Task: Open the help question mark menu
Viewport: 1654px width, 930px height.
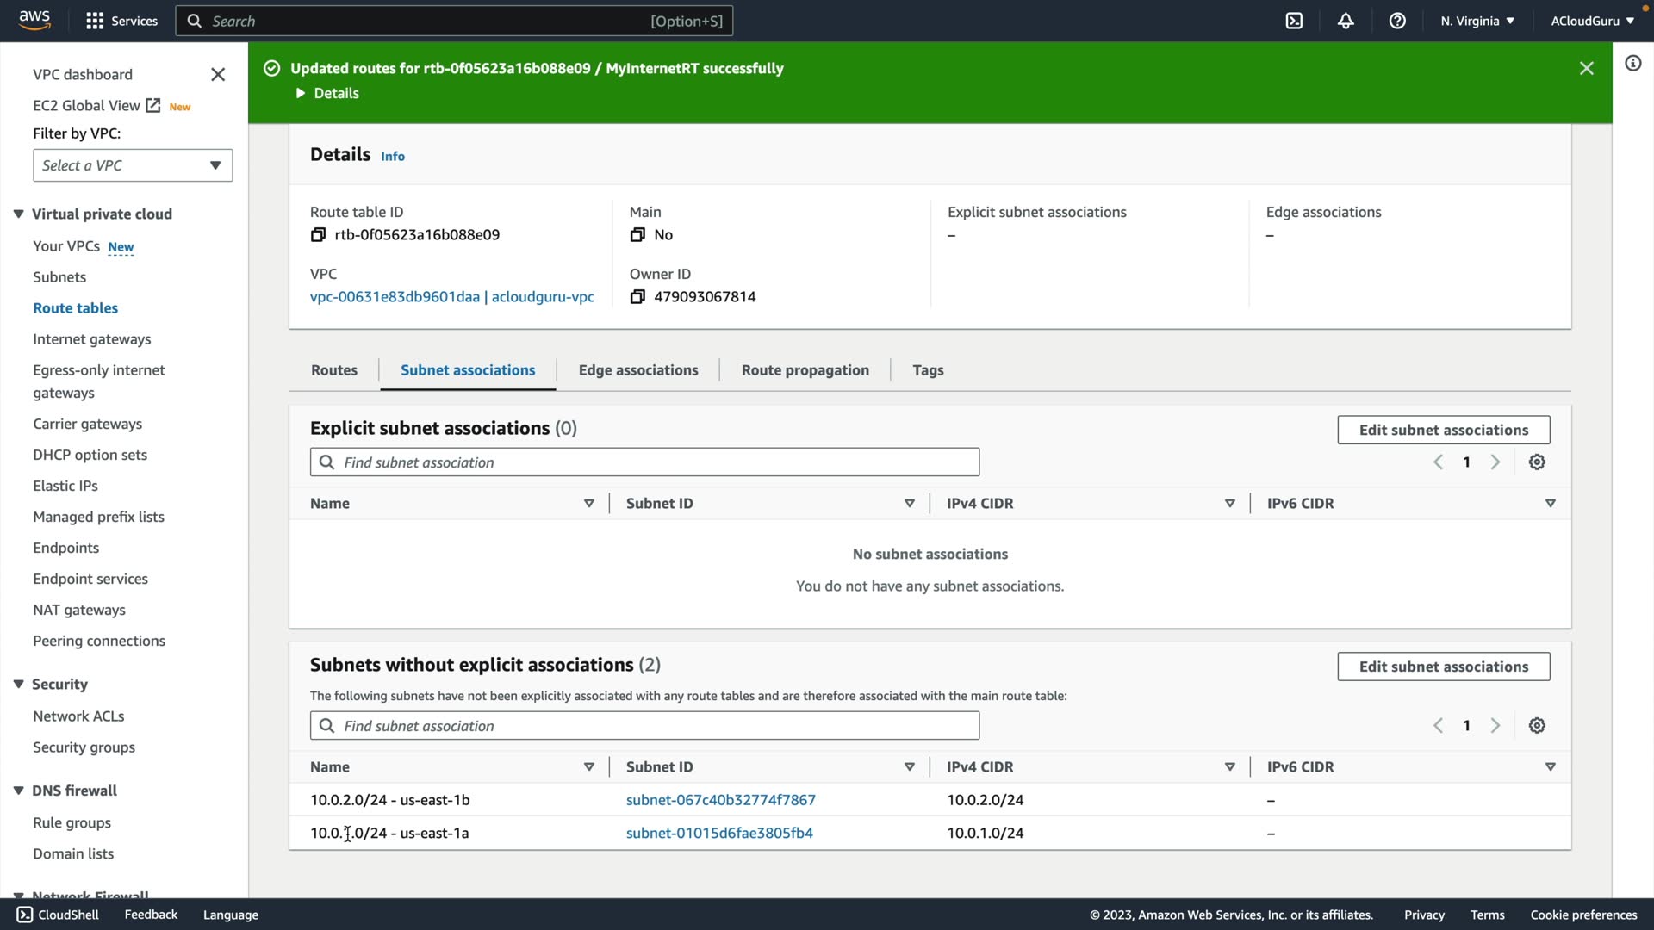Action: pos(1397,21)
